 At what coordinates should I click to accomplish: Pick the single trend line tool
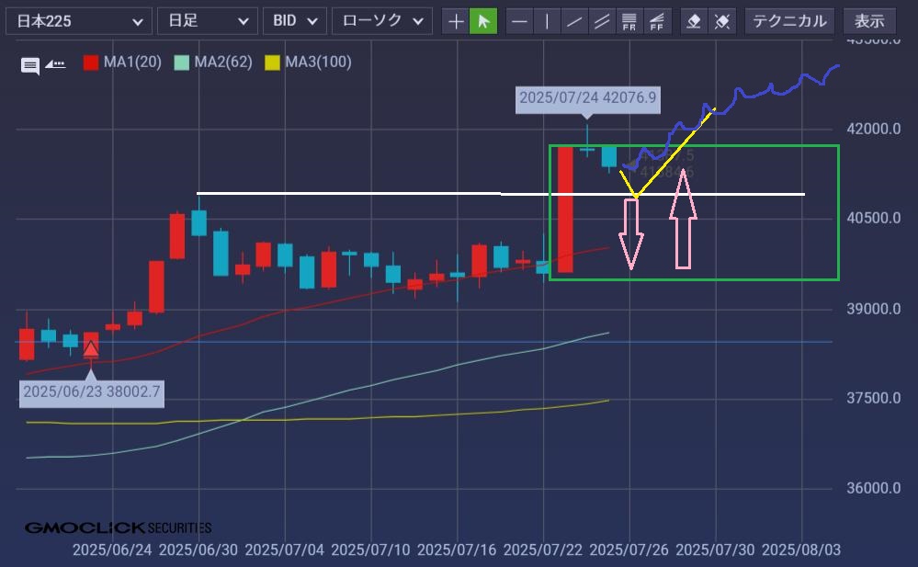[574, 22]
